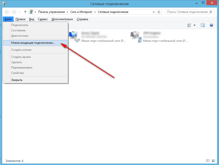This screenshot has height=165, width=219.
Task: Close the Сетевые подключения window
Action: (x=212, y=3)
